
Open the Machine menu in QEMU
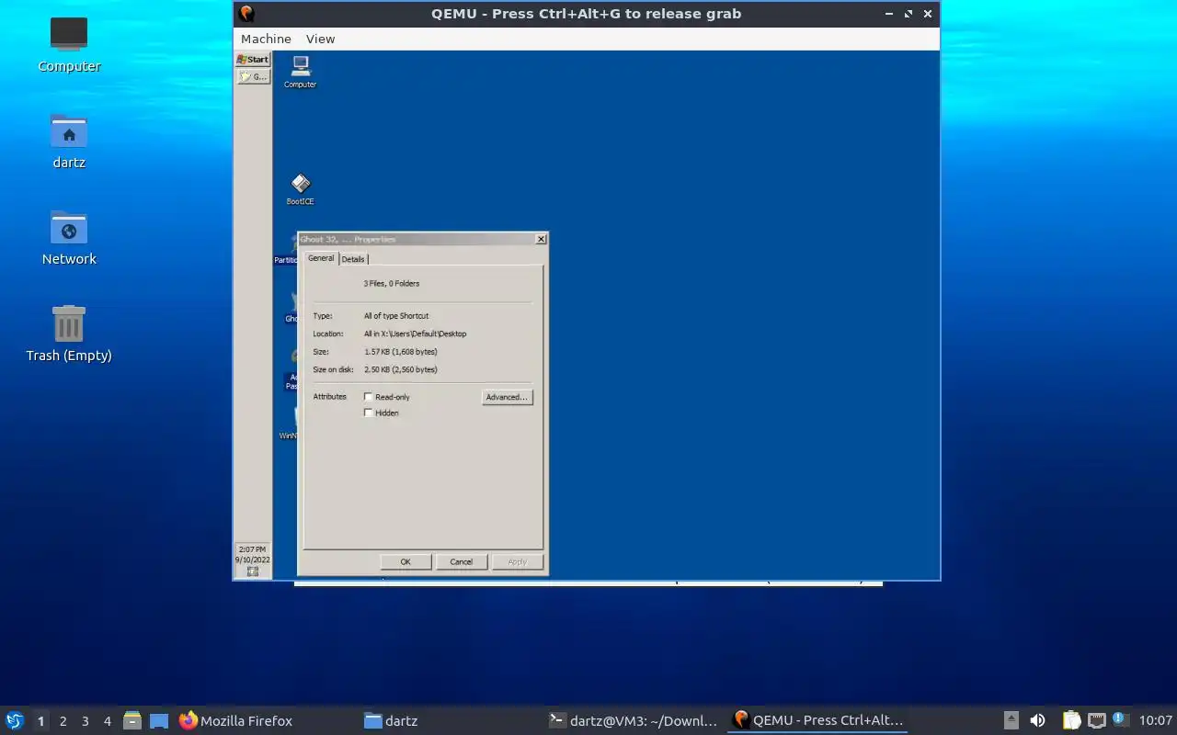[266, 39]
